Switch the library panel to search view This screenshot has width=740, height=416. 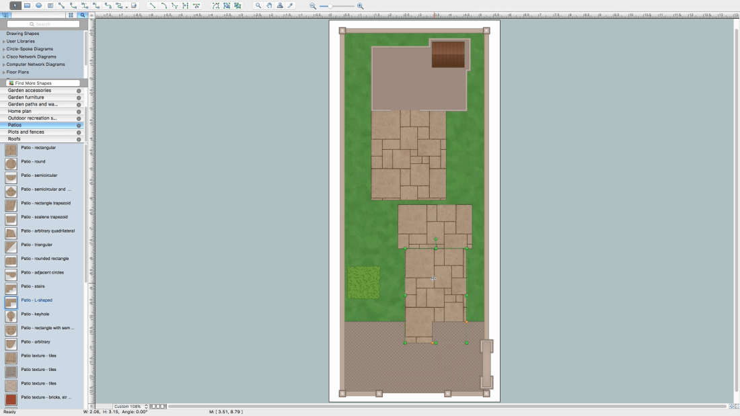coord(83,15)
